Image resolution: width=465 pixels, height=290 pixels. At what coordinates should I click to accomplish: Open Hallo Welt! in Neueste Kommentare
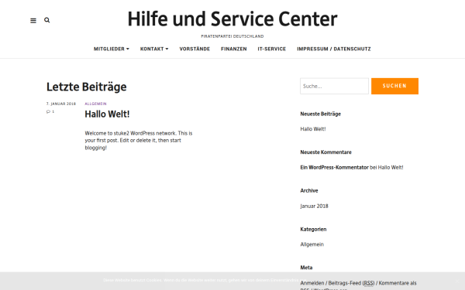coord(391,168)
